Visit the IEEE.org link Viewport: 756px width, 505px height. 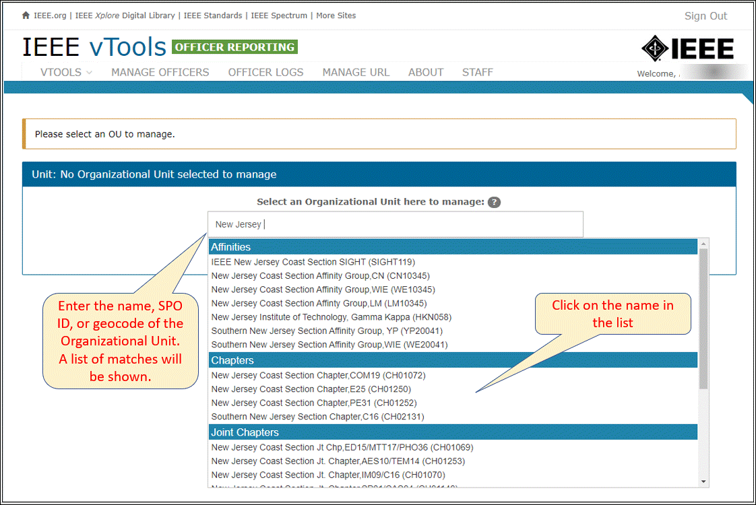[x=50, y=15]
